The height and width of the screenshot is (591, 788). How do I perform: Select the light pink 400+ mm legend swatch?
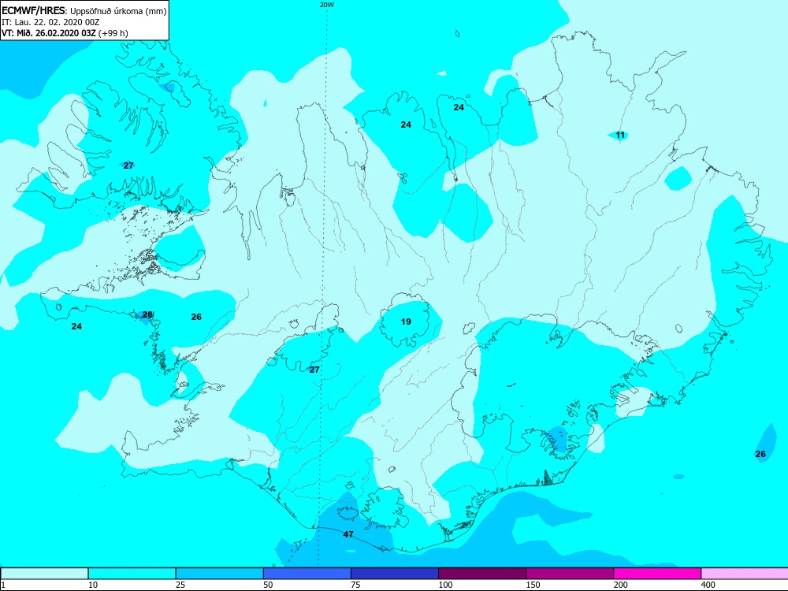pyautogui.click(x=745, y=574)
